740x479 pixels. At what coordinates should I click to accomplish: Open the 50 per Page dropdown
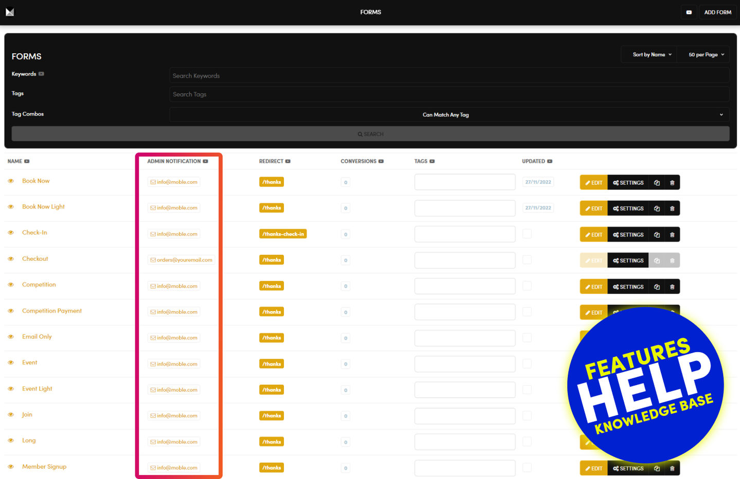coord(706,54)
